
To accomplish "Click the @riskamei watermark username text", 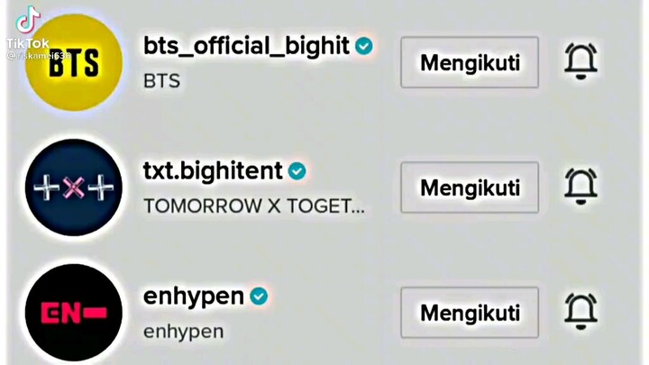I will 39,56.
